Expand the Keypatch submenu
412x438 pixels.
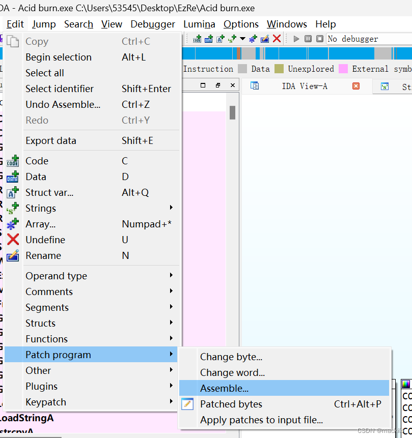[x=91, y=402]
